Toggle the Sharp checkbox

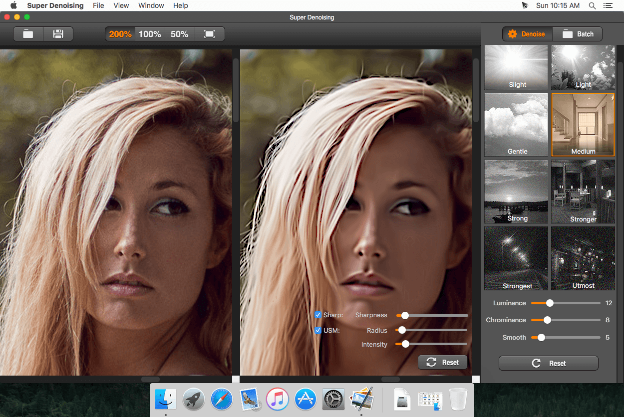pyautogui.click(x=317, y=315)
